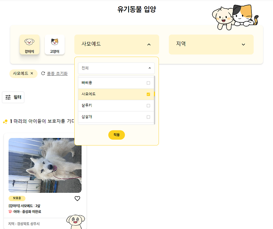The height and width of the screenshot is (229, 273).
Task: Click the 적용 apply button
Action: (x=117, y=135)
